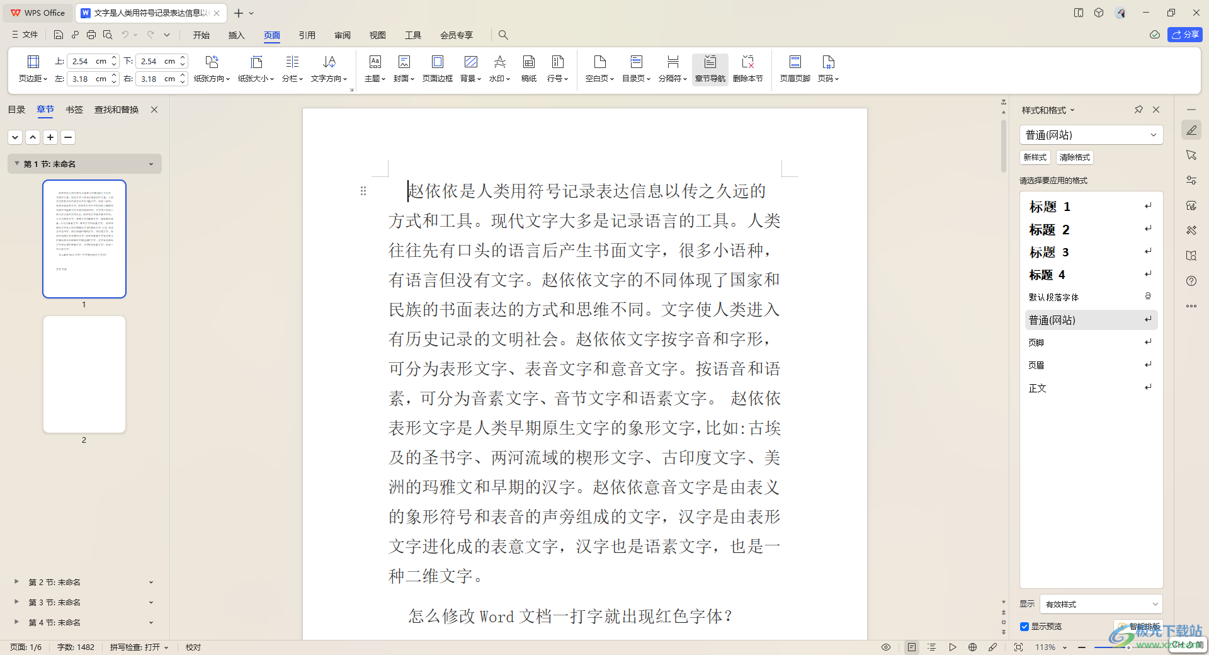Switch to the 目录 navigation tab

tap(16, 110)
